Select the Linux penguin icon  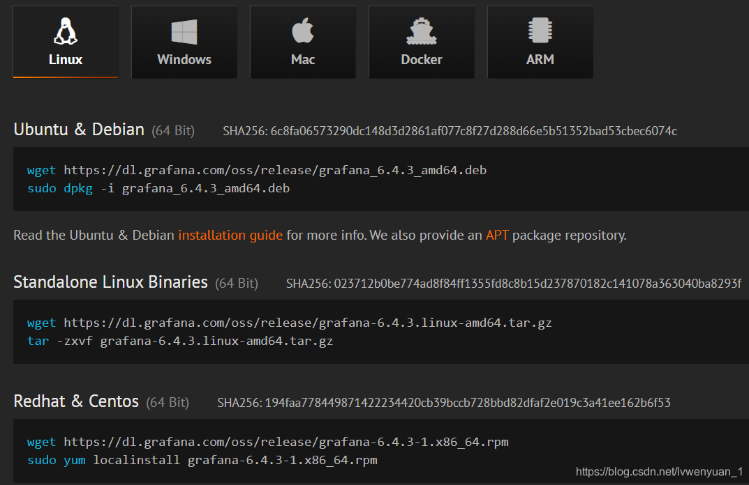tap(66, 31)
